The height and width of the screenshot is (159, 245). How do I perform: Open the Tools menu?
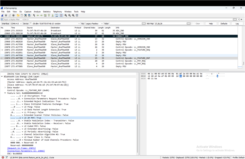click(76, 11)
